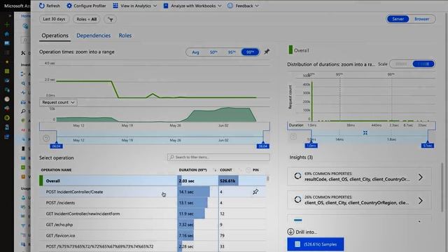Click the Home breadcrumb link

click(25, 16)
